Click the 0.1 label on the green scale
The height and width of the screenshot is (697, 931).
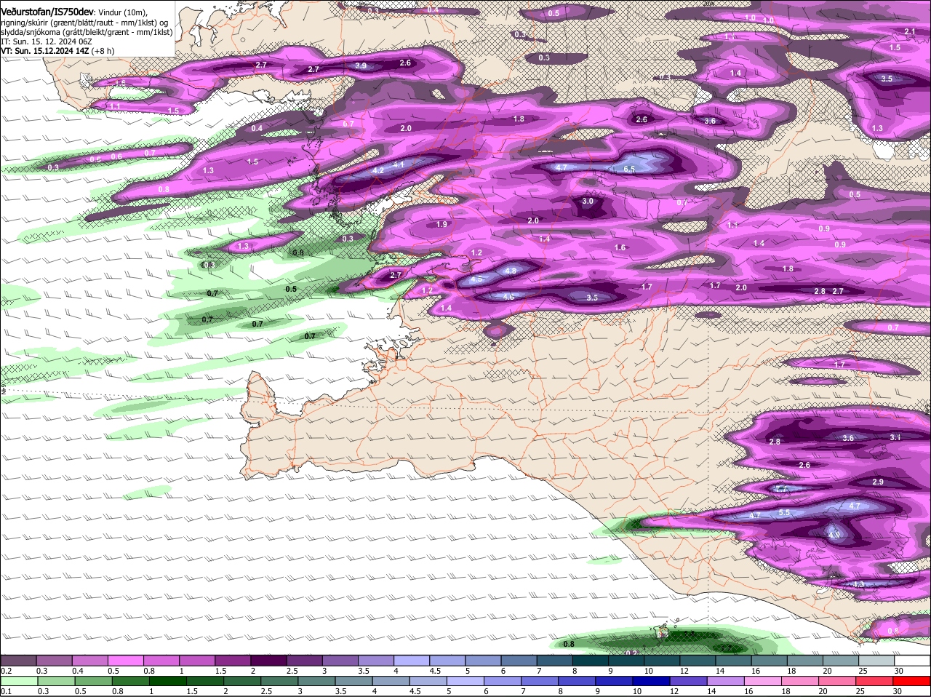click(x=6, y=692)
